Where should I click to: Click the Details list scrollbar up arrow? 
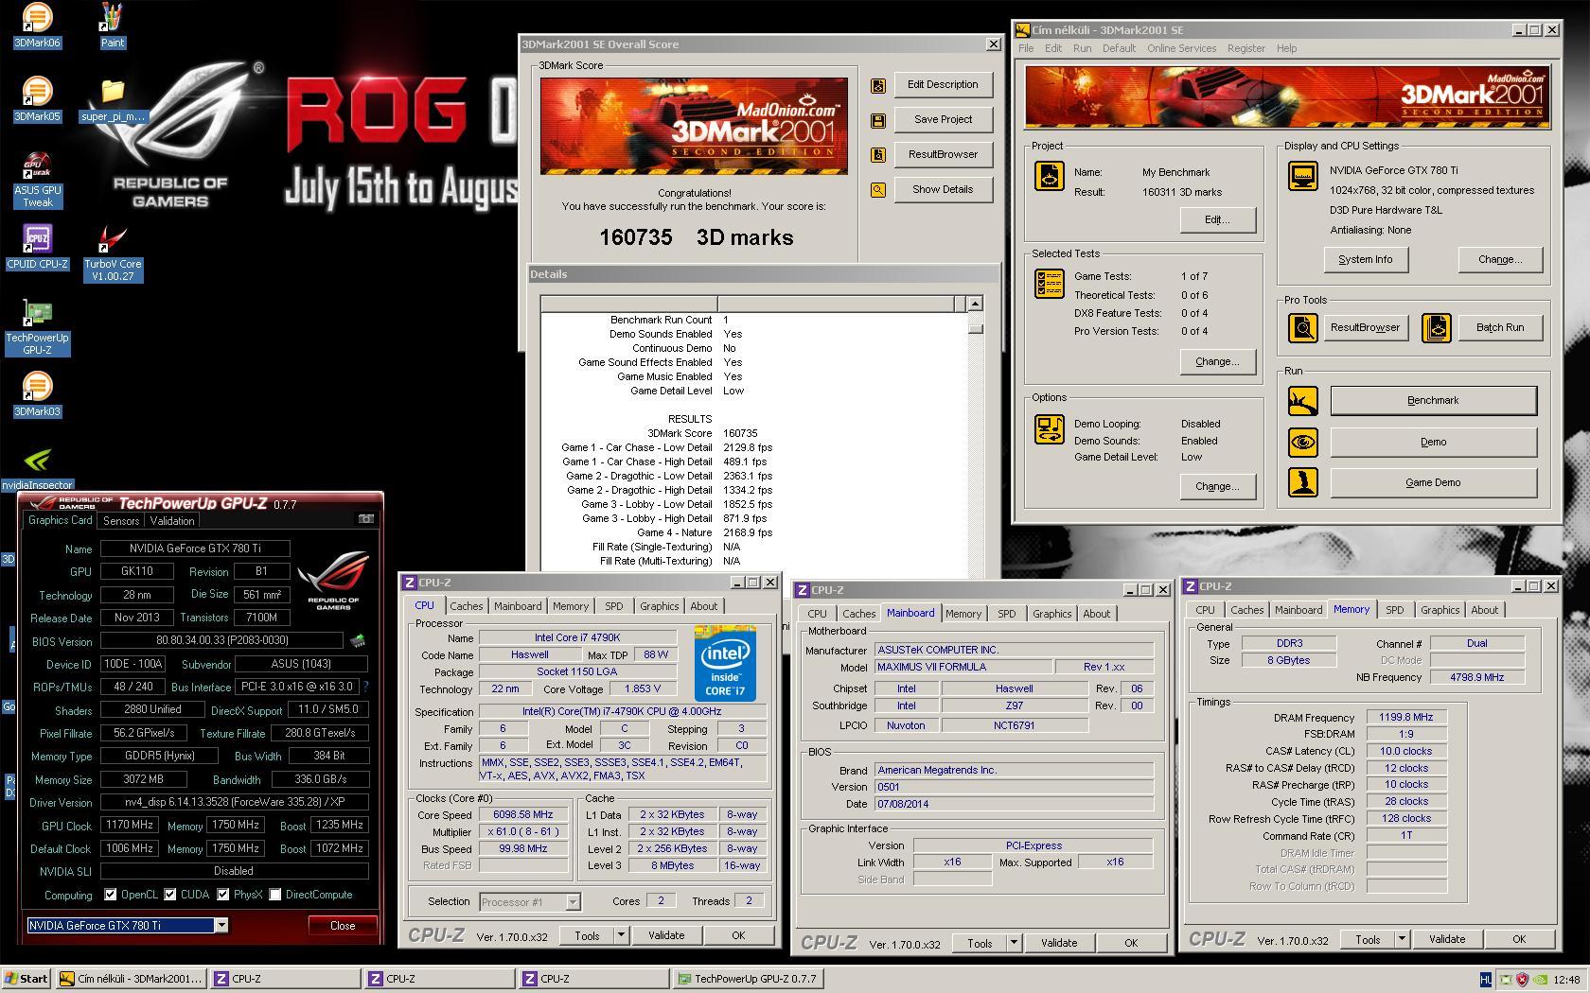pos(975,304)
